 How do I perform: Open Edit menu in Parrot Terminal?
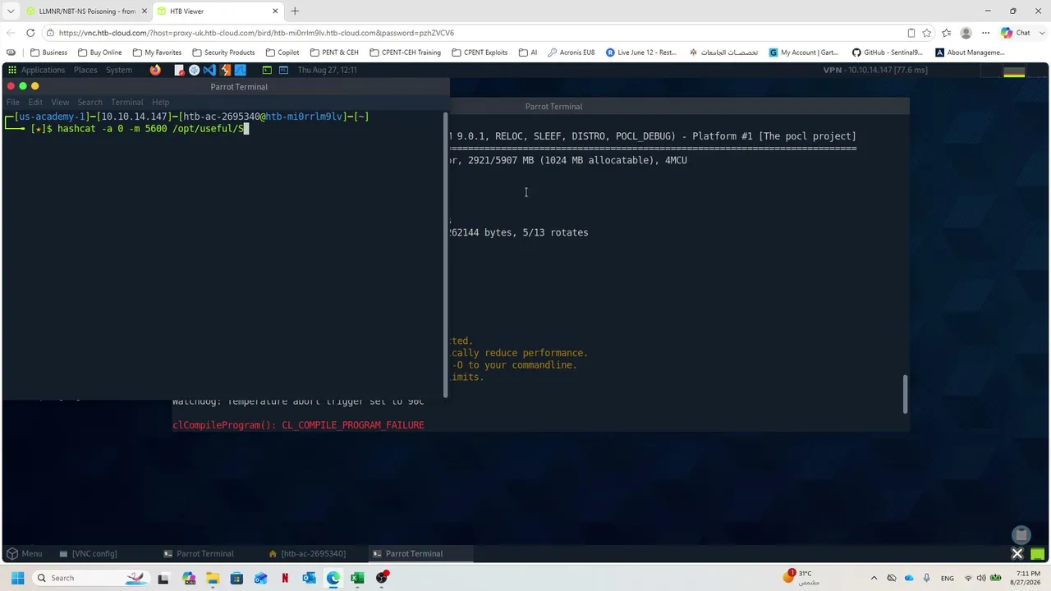click(x=35, y=102)
